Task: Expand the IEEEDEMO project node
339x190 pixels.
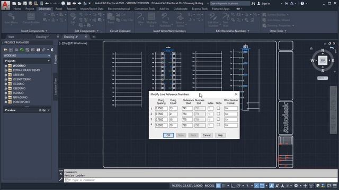Action: [x=6, y=88]
